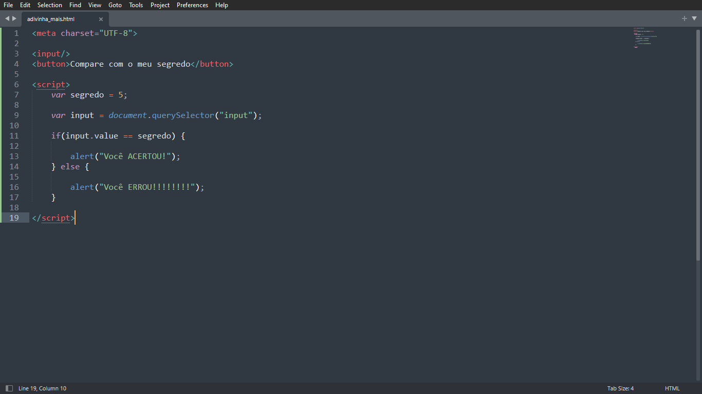Click the closing brace on line 17
This screenshot has height=394, width=702.
point(53,198)
